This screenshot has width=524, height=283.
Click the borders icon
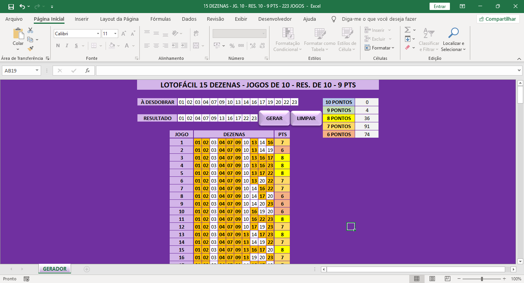coord(94,46)
